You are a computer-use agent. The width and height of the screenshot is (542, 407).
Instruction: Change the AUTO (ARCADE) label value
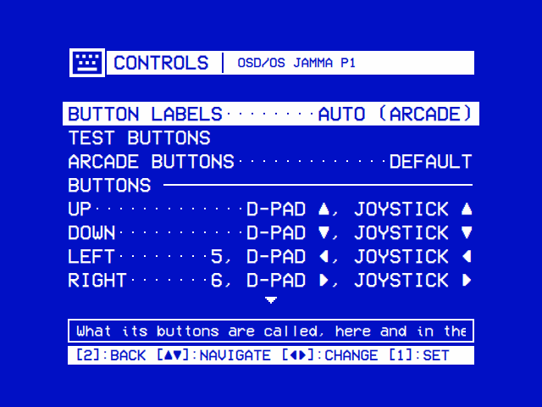(x=395, y=114)
